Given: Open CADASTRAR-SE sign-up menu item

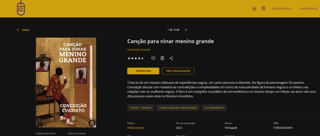Looking at the screenshot, I should [308, 9].
